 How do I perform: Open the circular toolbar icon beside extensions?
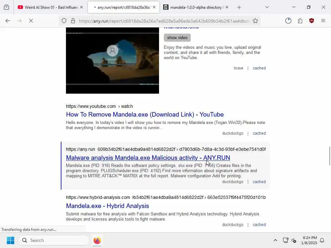[x=288, y=21]
